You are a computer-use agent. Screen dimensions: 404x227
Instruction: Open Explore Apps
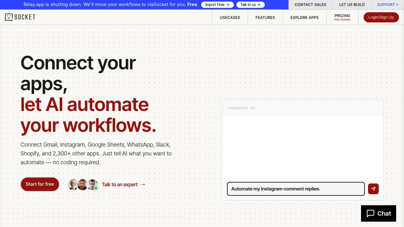305,17
